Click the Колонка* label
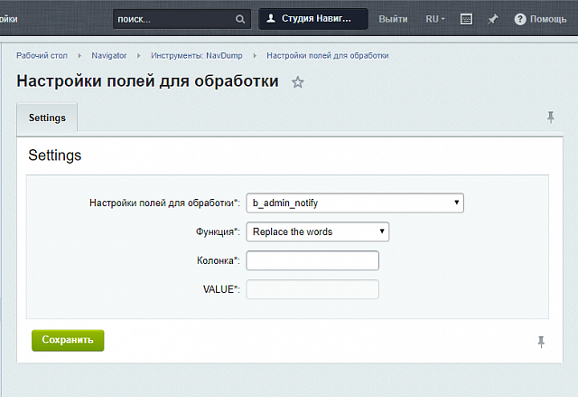578x397 pixels. coord(219,260)
